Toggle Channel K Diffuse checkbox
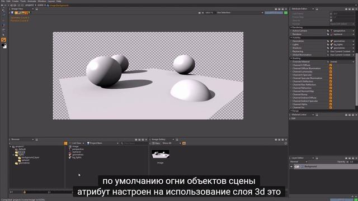Screen dimensions: 358x201 331,65
